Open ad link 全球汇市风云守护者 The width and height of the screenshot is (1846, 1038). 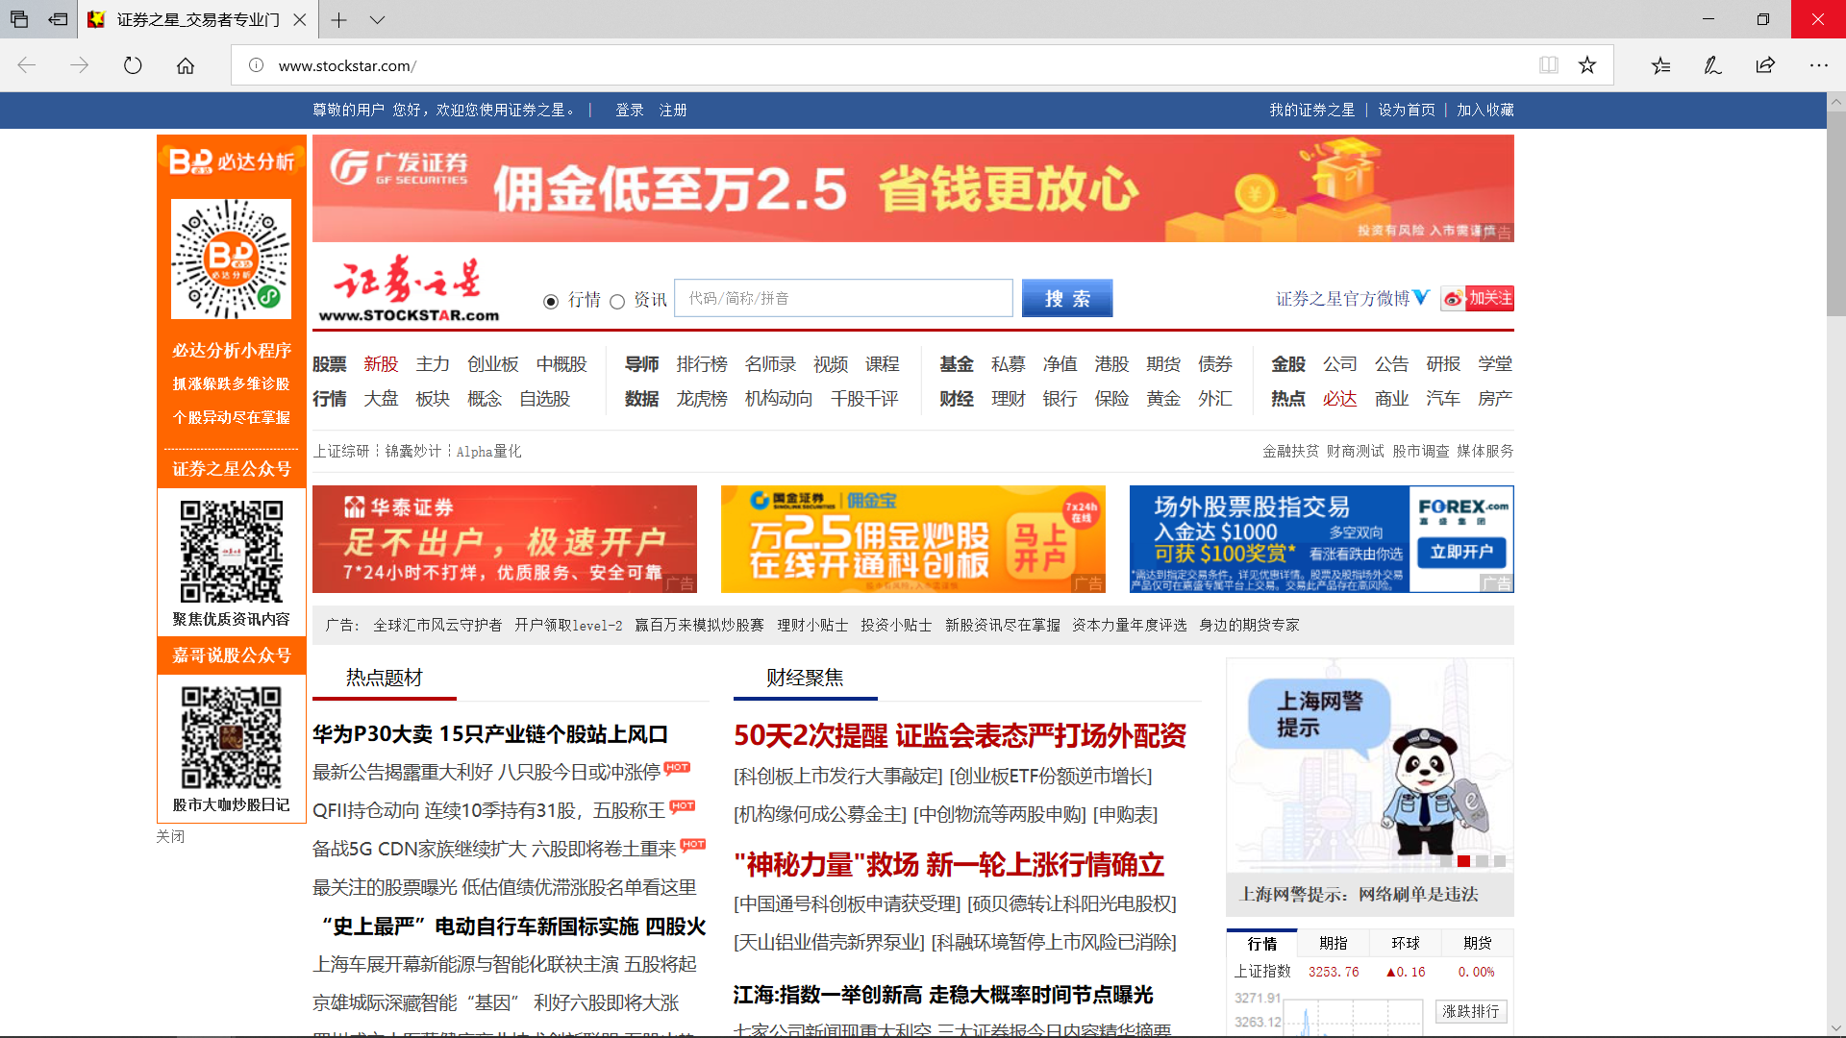pos(437,626)
